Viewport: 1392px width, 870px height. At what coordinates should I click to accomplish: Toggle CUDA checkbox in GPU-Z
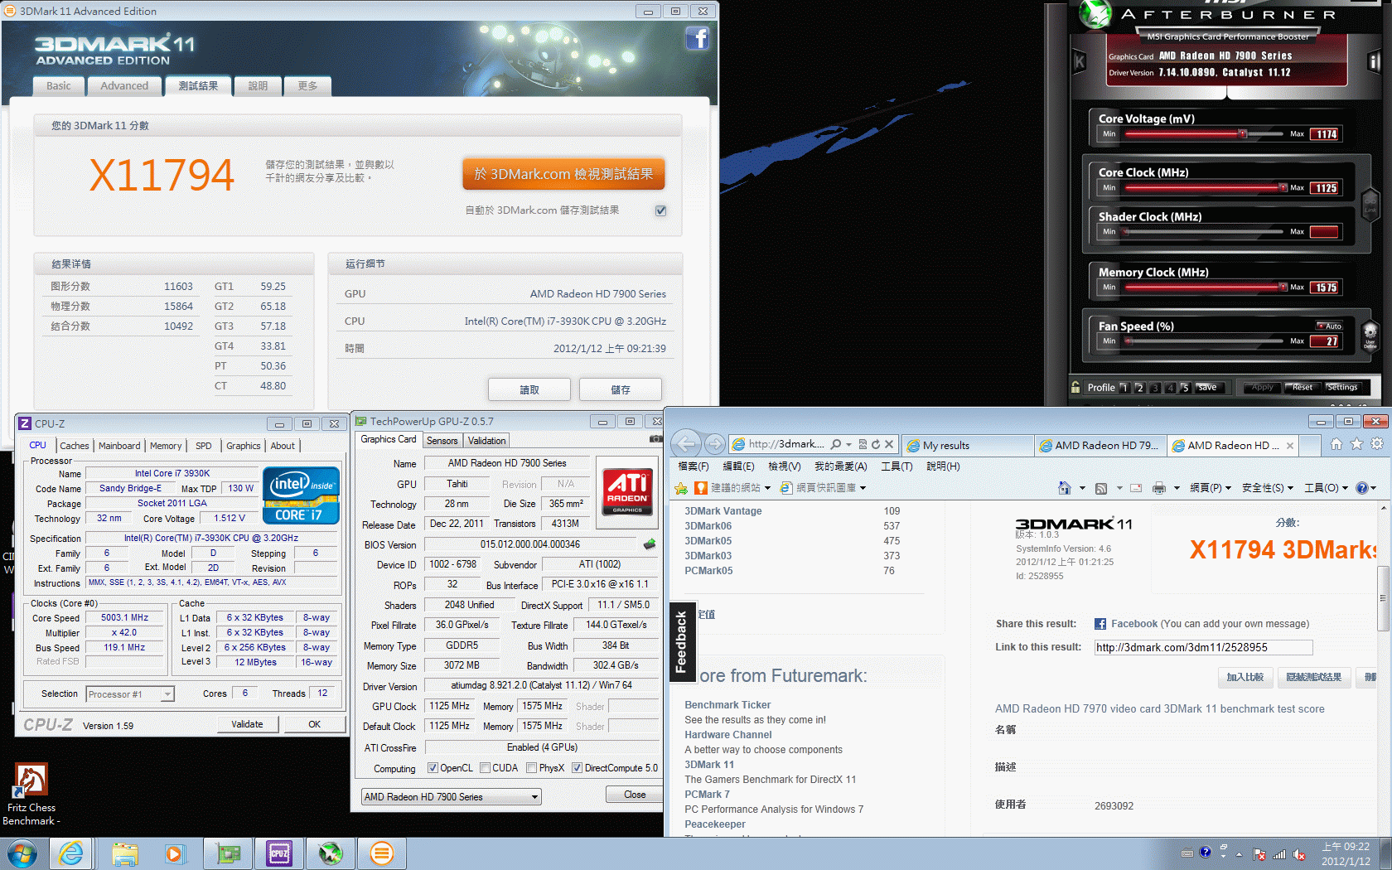(485, 768)
